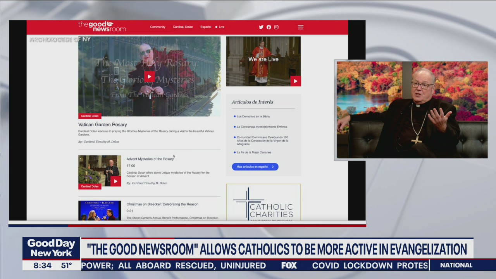
Task: Open the Español section from the navbar
Action: pos(205,27)
